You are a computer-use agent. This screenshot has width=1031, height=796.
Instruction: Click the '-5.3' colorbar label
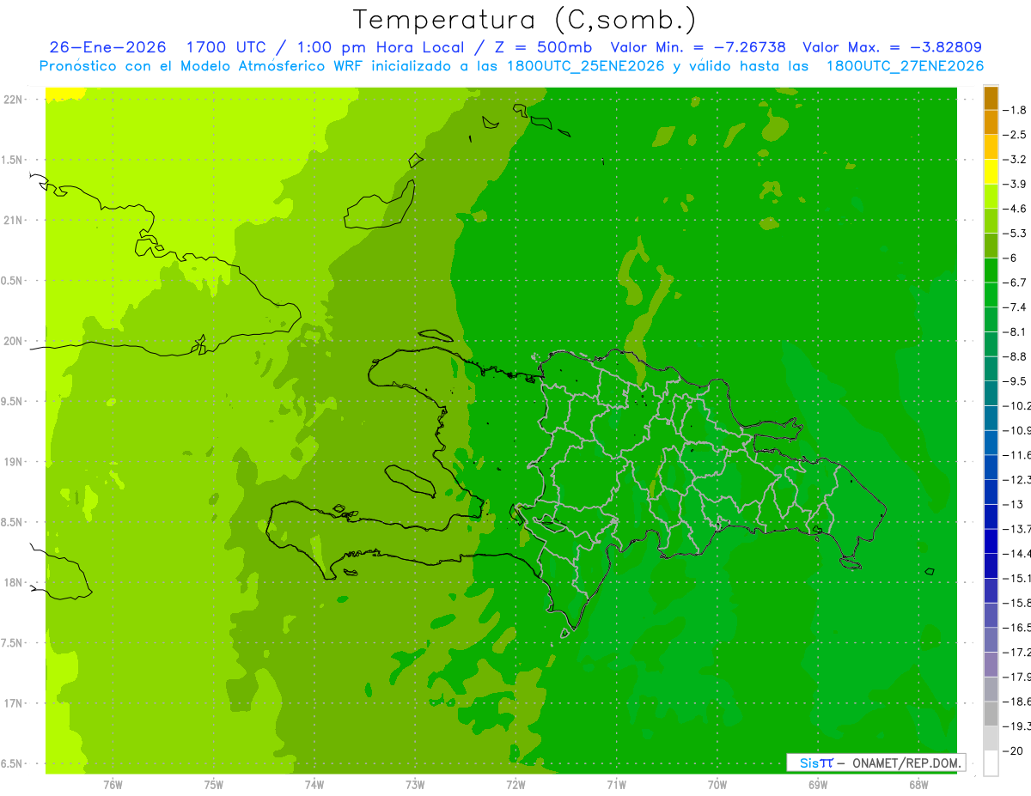tap(1016, 234)
